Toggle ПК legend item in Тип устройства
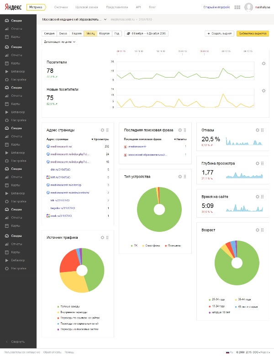Viewport: 274px width, 356px height. [x=134, y=246]
